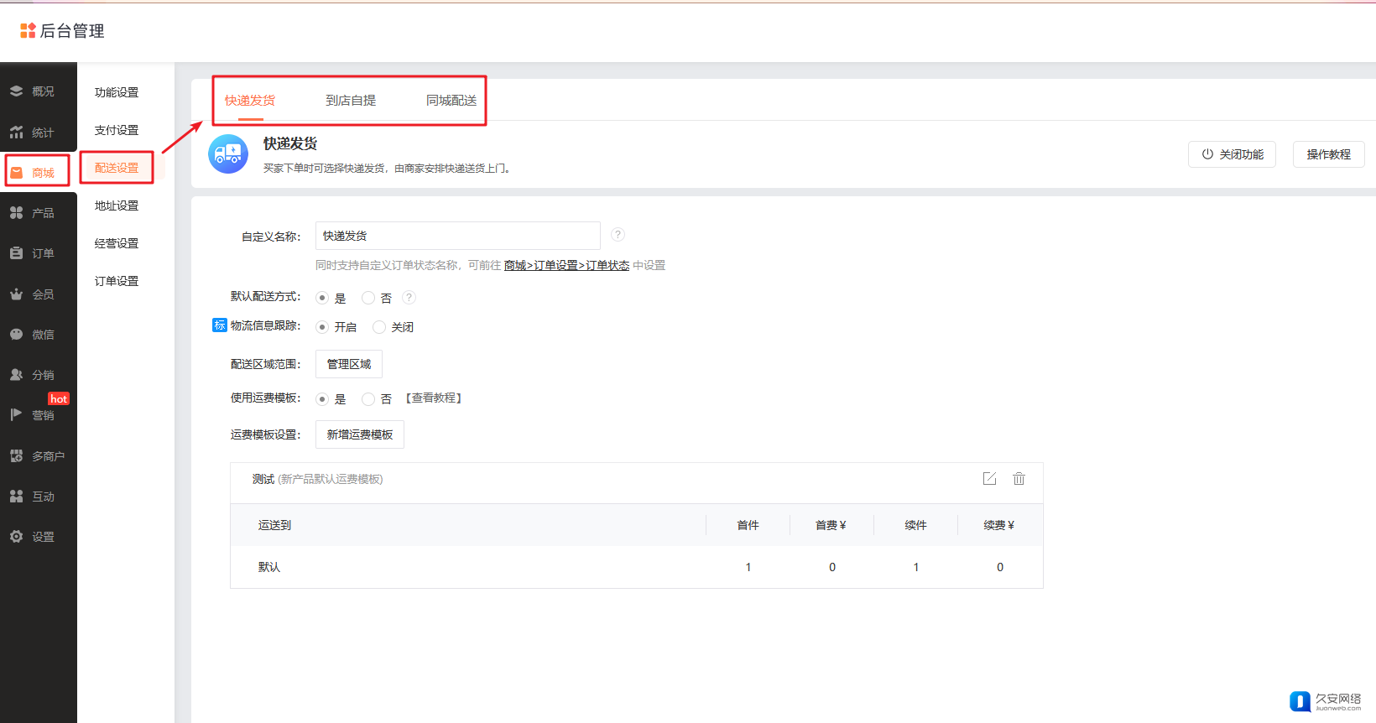Open 会员 members section in sidebar

point(39,294)
